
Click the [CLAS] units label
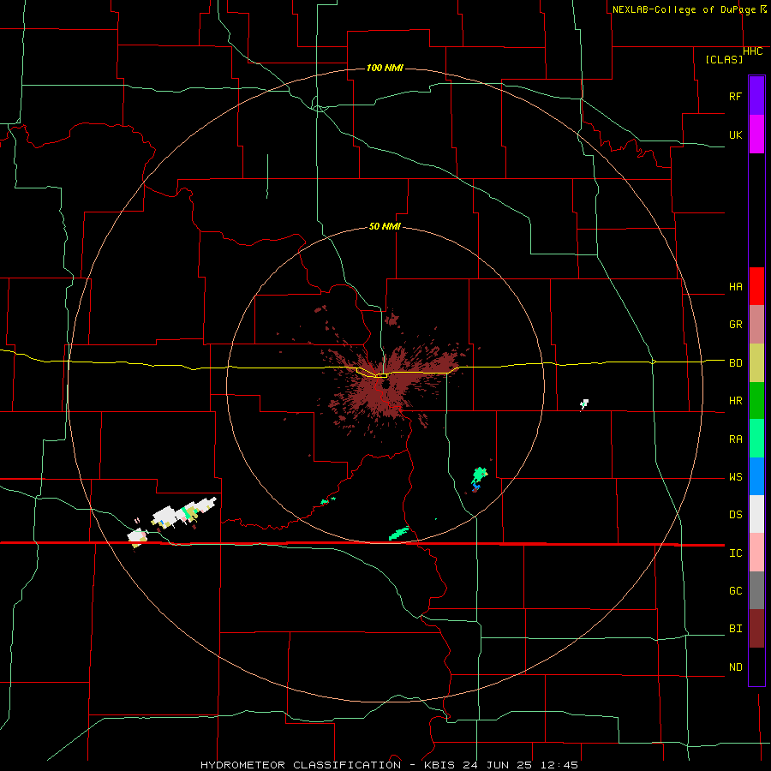pyautogui.click(x=724, y=60)
